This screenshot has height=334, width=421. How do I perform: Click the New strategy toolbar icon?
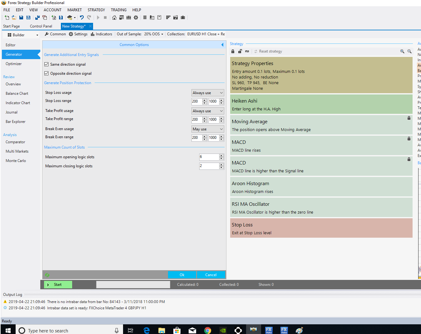tap(7, 18)
